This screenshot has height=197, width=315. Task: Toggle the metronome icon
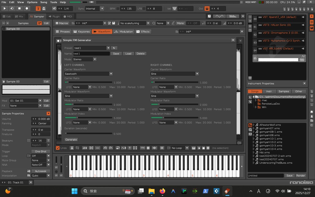coord(44,8)
